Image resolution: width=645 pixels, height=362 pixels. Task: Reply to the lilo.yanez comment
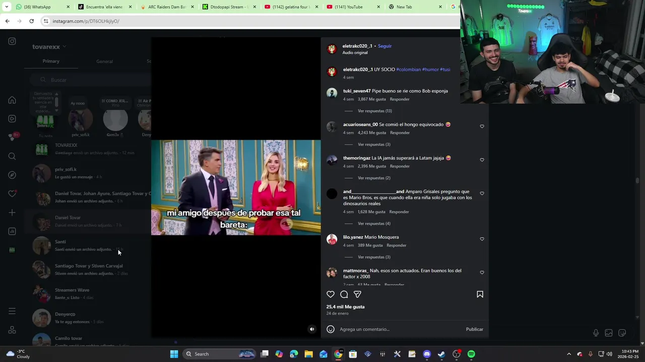point(396,245)
